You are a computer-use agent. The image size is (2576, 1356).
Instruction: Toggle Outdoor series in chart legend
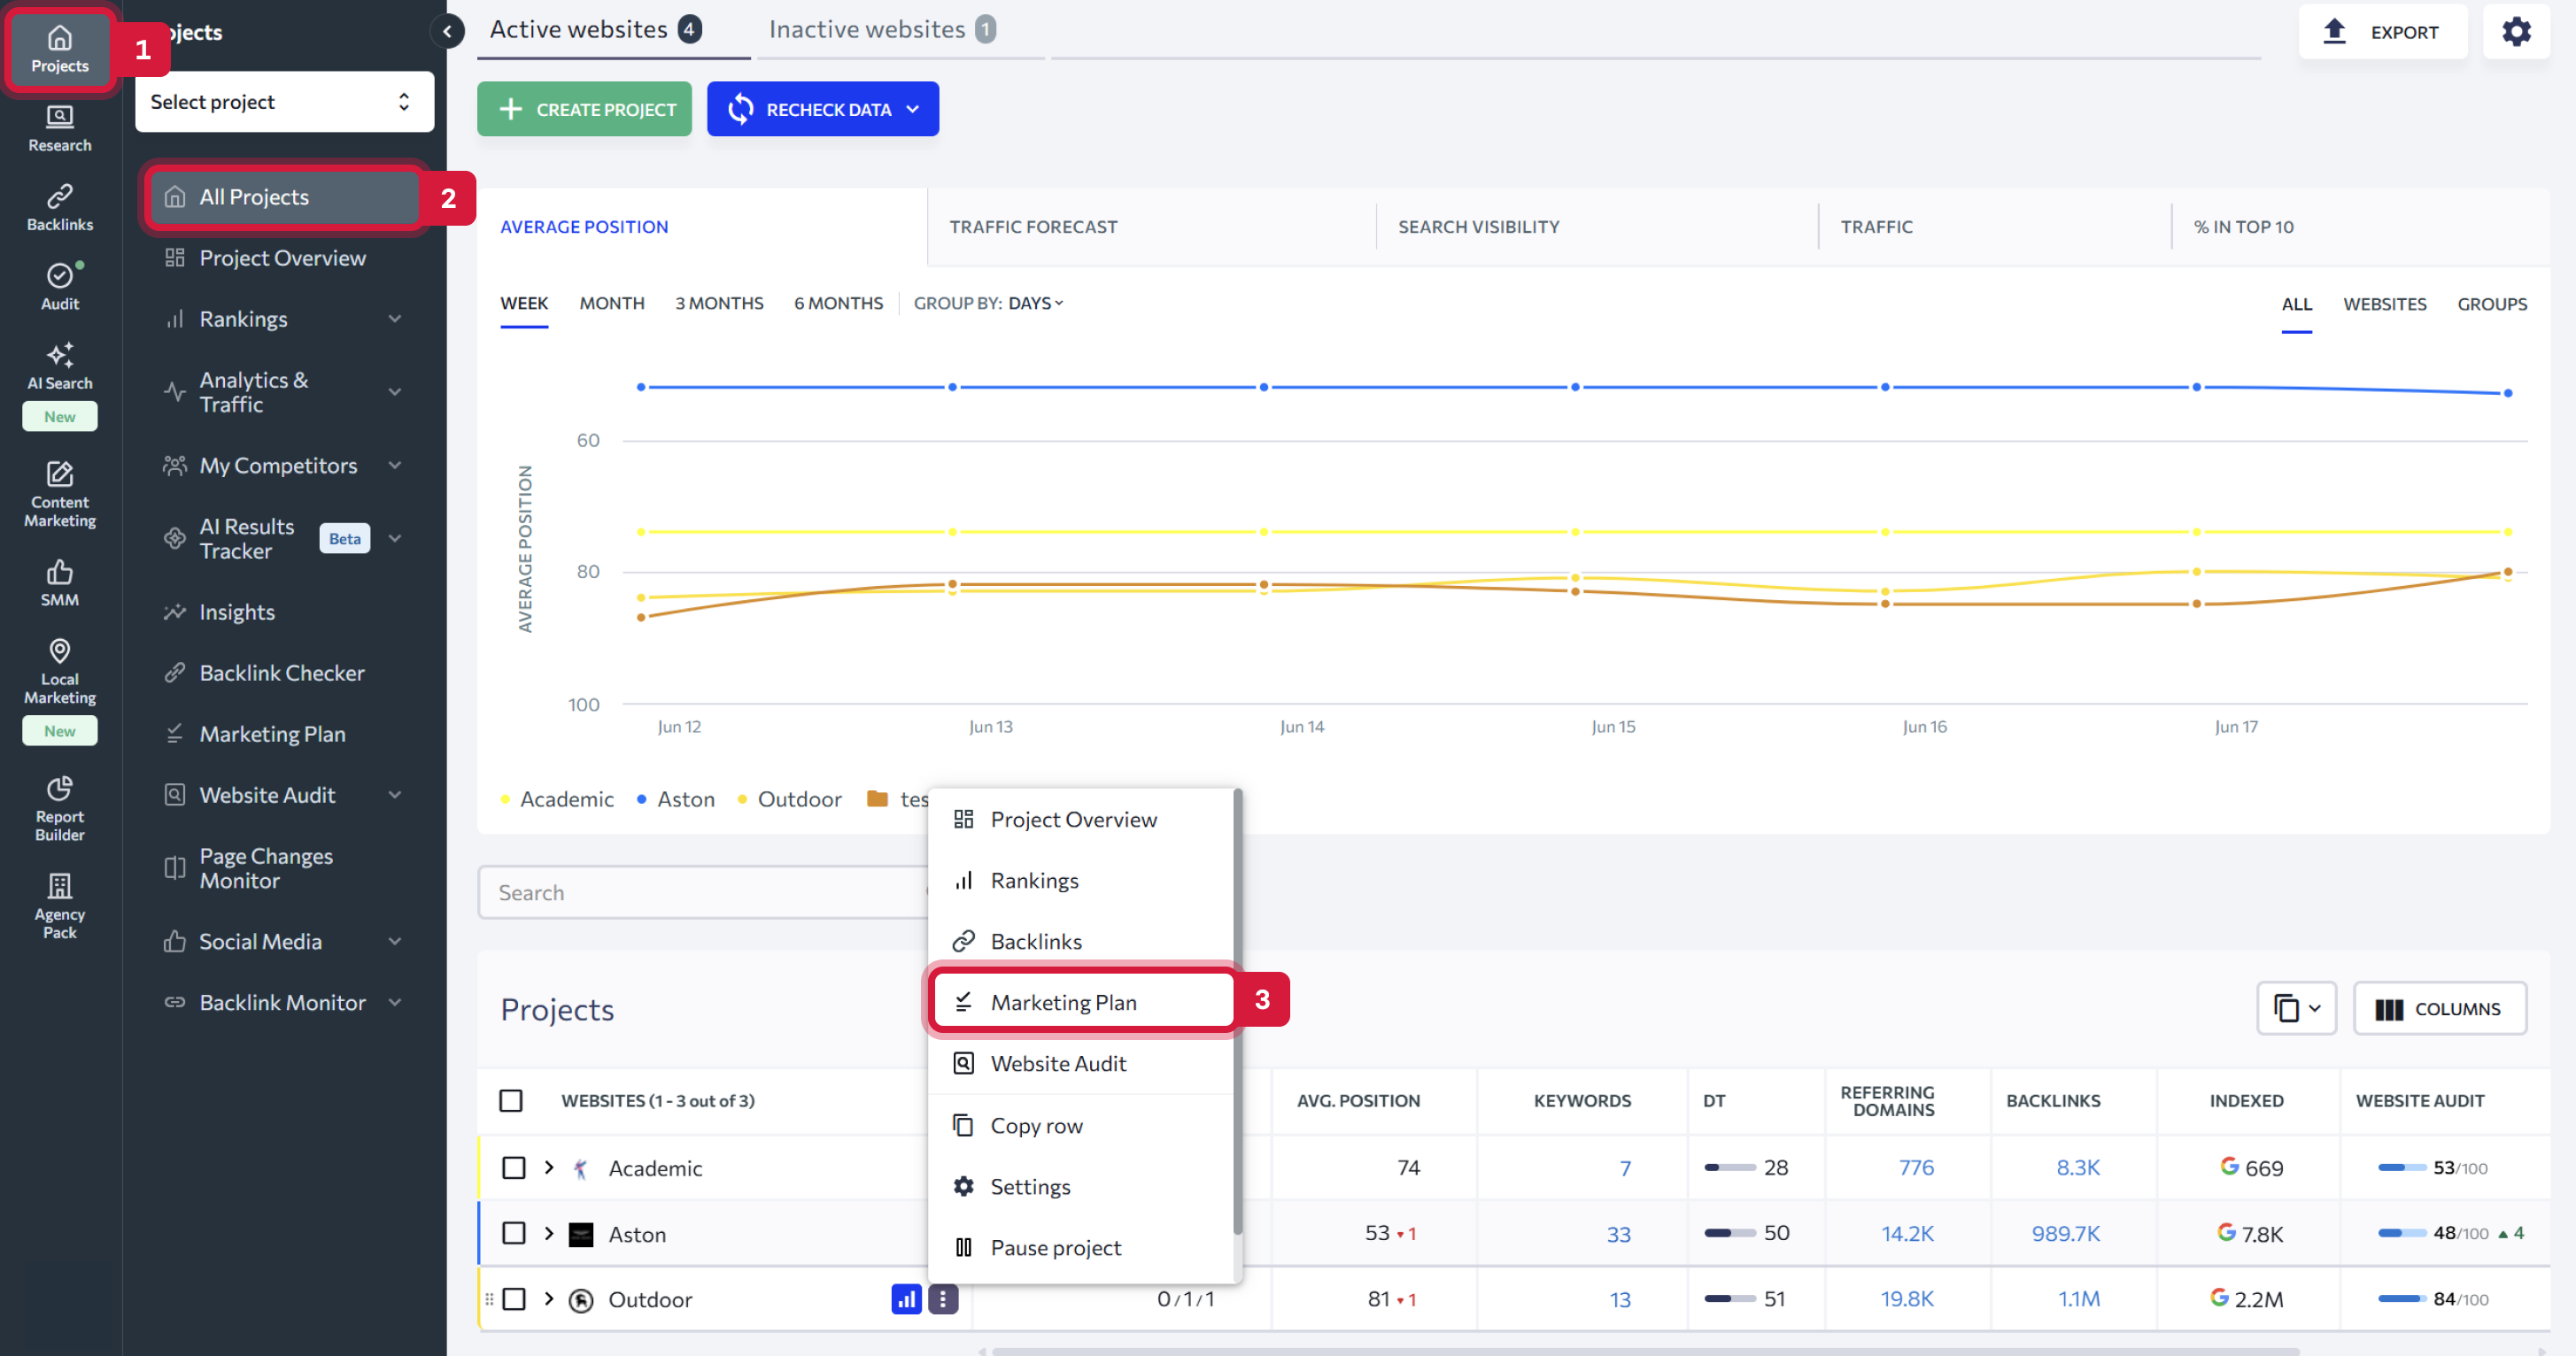click(x=789, y=799)
